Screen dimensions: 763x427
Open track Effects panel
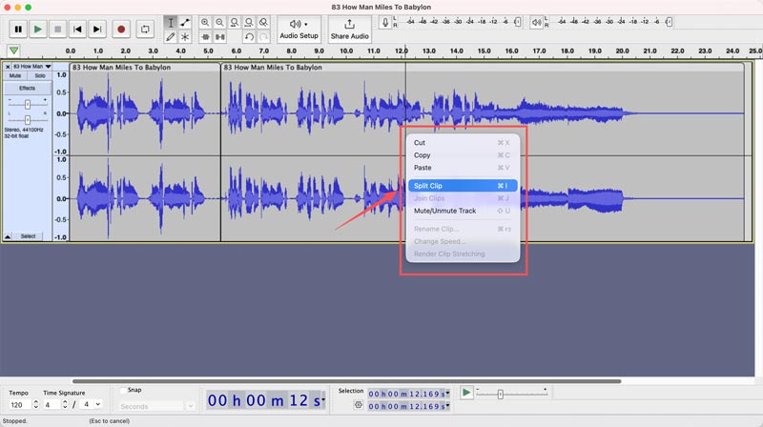28,89
